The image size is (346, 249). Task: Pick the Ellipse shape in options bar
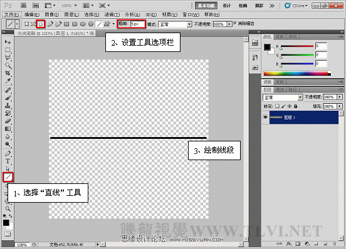coord(83,24)
